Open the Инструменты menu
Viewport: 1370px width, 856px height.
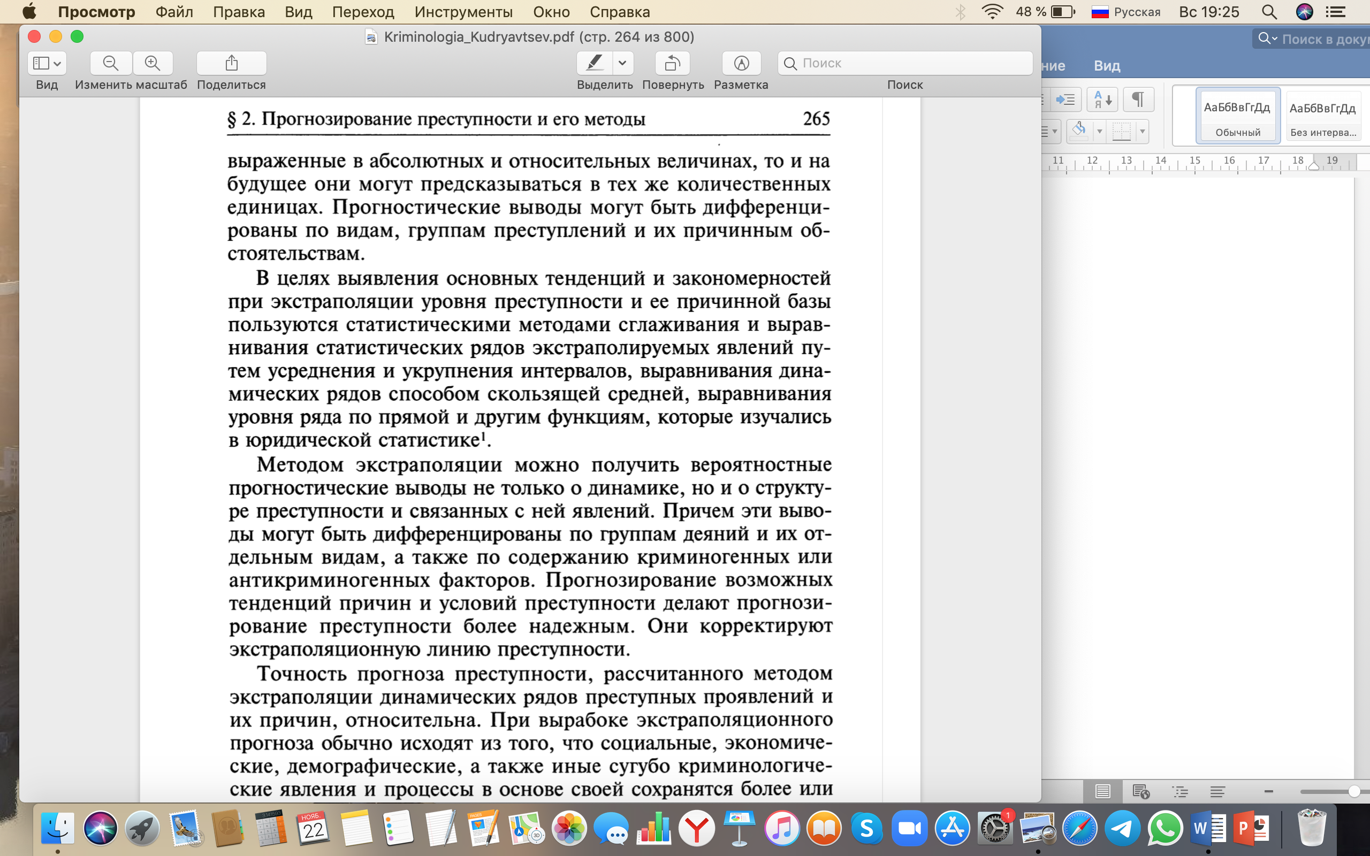coord(463,12)
